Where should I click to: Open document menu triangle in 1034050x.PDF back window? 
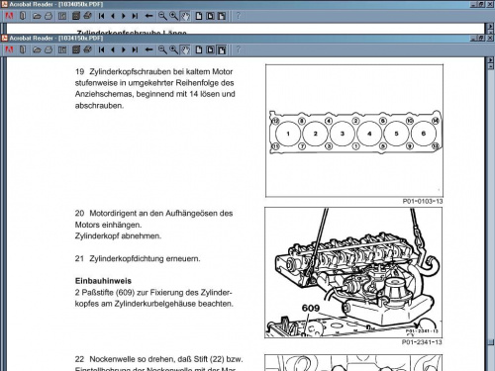[490, 27]
